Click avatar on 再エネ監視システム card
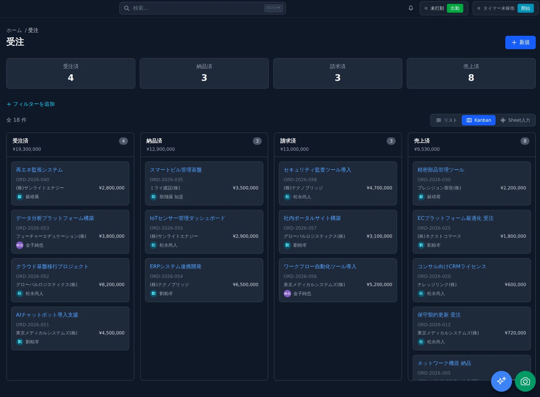 pyautogui.click(x=20, y=197)
